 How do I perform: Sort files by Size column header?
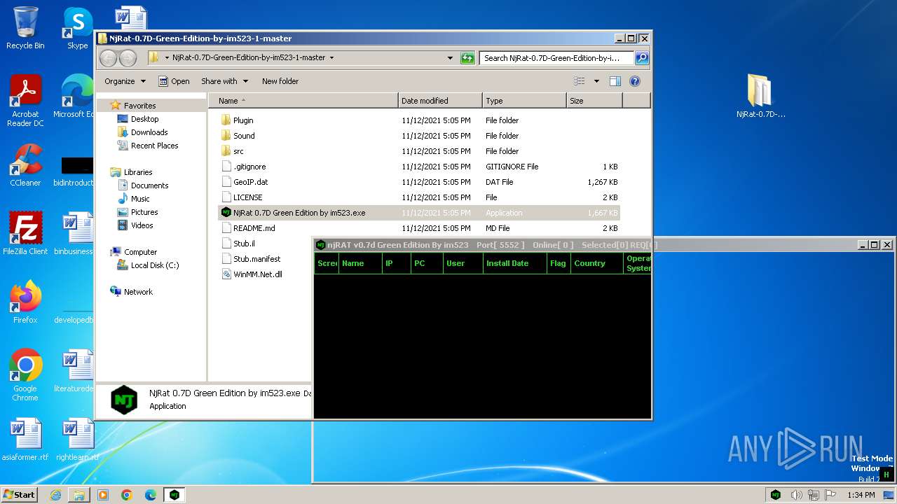(594, 101)
